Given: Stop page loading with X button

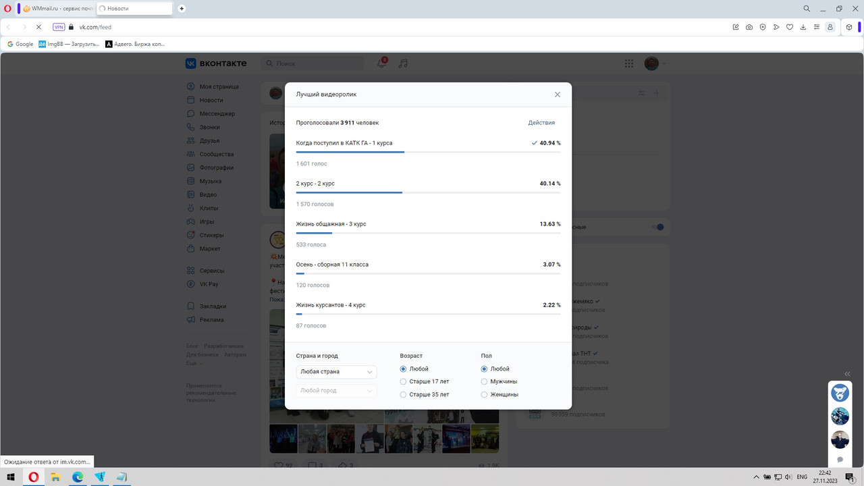Looking at the screenshot, I should [38, 27].
